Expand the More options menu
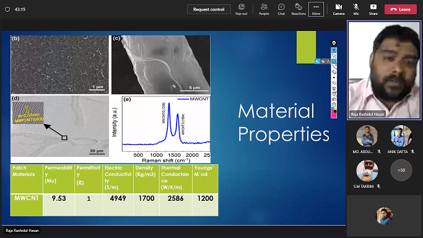This screenshot has width=423, height=238. click(316, 9)
